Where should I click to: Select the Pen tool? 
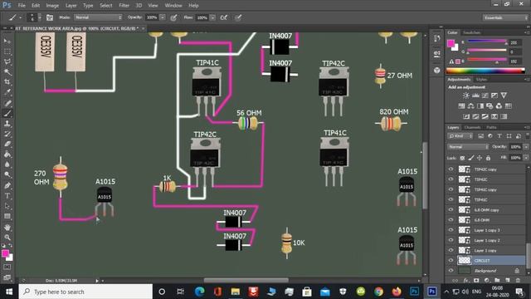click(7, 185)
